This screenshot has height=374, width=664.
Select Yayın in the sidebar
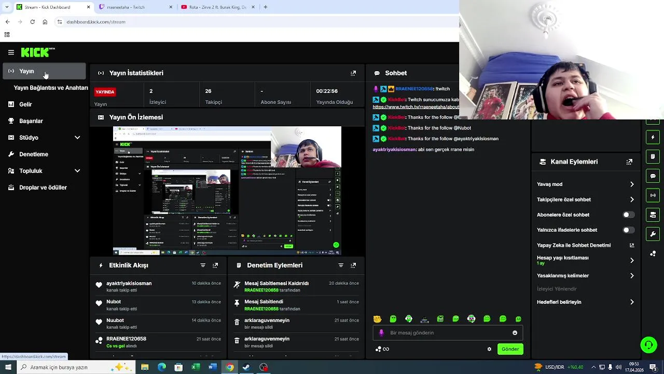click(x=44, y=71)
